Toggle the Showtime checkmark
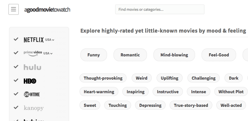 [x=16, y=94]
